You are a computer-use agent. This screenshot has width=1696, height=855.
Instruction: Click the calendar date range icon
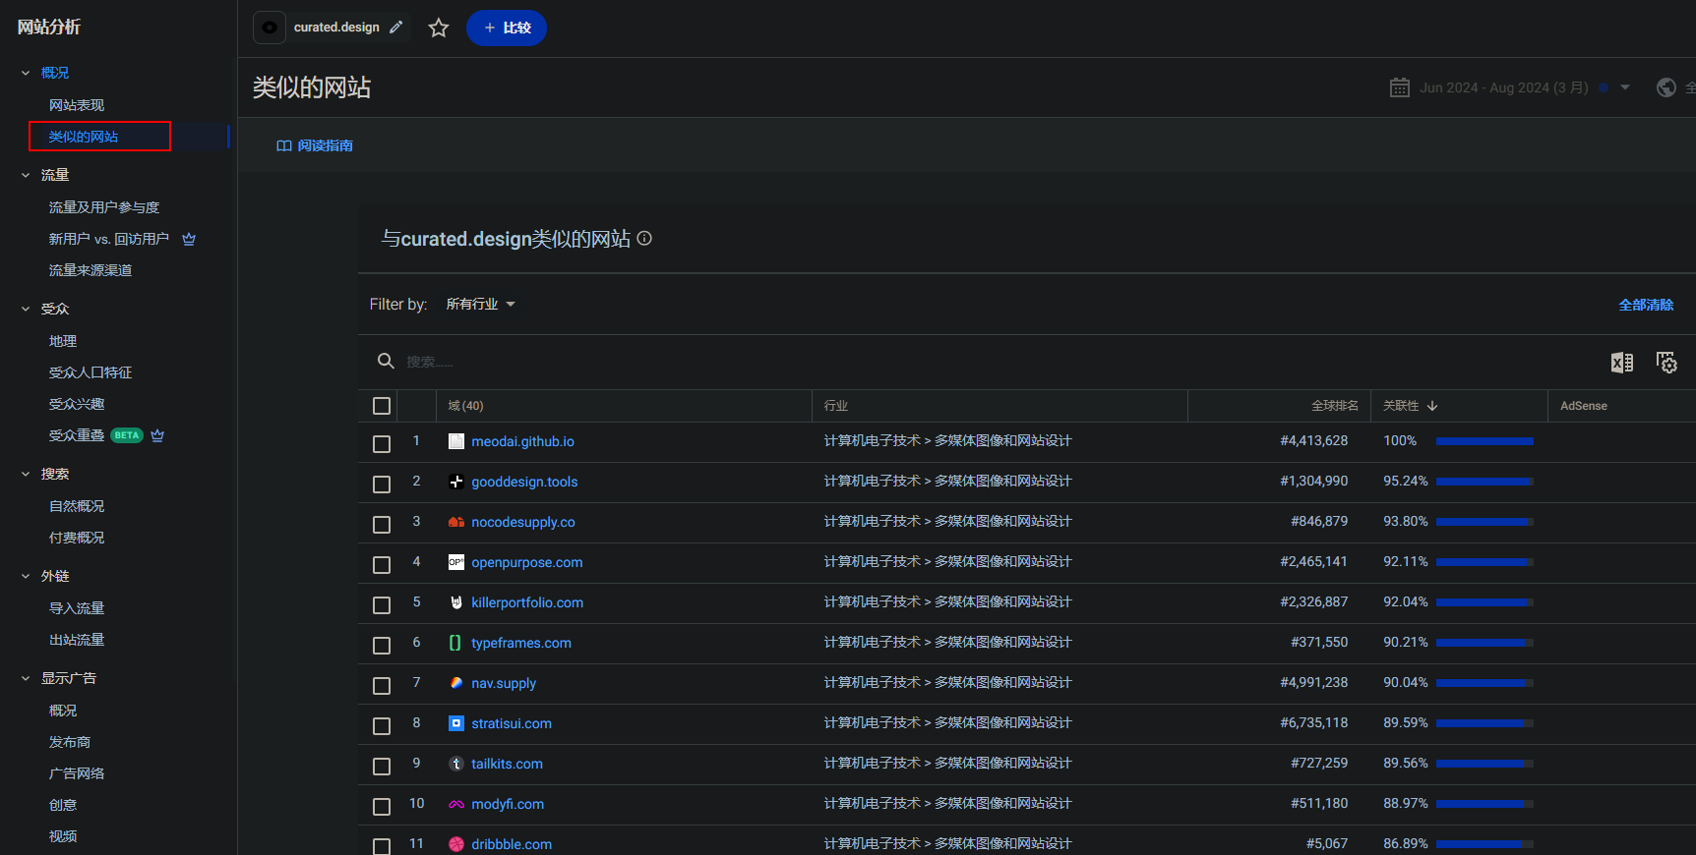click(1399, 87)
